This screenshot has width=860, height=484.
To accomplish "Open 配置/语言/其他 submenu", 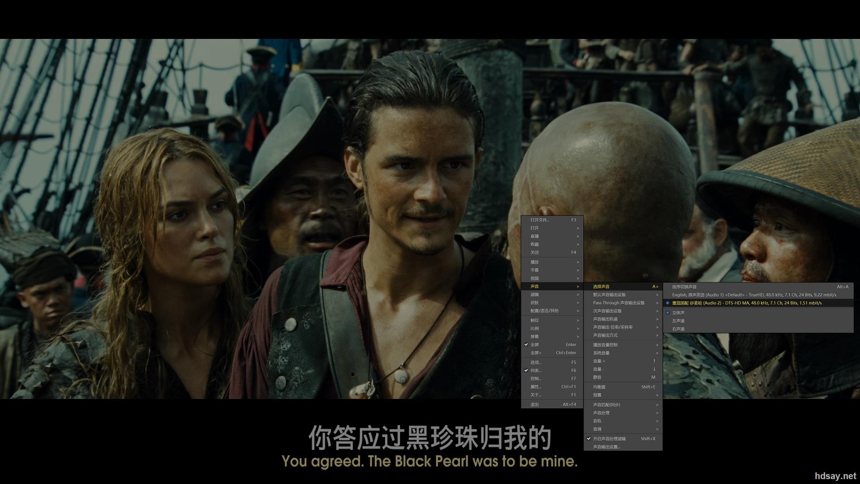I will pos(552,310).
